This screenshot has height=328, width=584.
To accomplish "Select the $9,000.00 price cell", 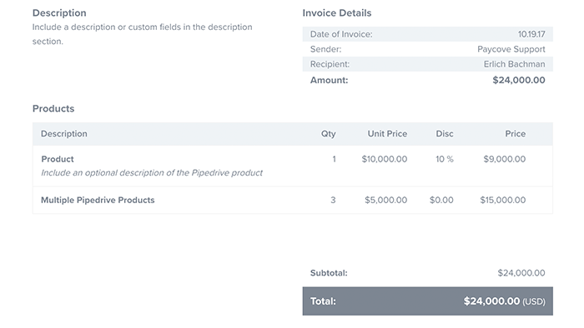I will (504, 159).
